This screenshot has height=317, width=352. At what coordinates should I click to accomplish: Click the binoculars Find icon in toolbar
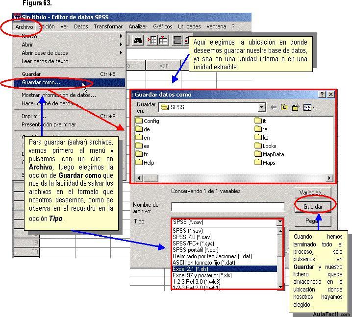point(138,40)
